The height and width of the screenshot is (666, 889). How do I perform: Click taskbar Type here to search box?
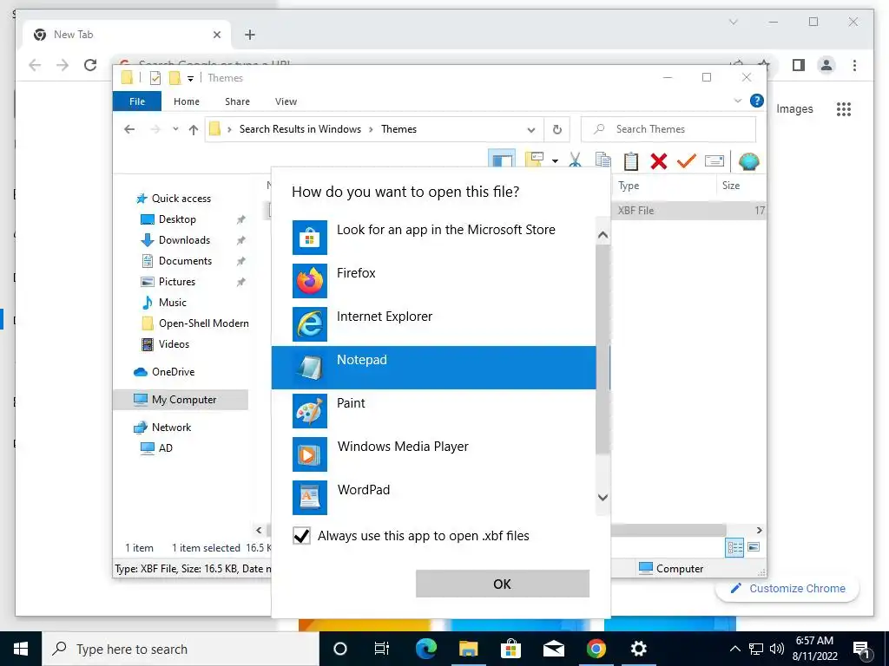click(x=181, y=649)
